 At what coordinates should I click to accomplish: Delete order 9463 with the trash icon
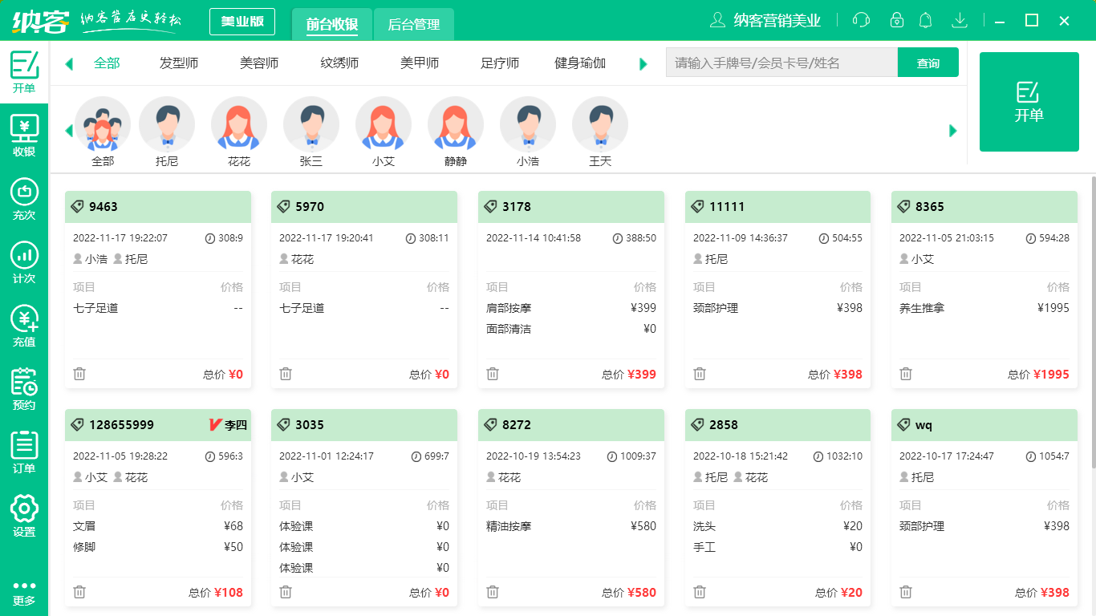coord(78,374)
